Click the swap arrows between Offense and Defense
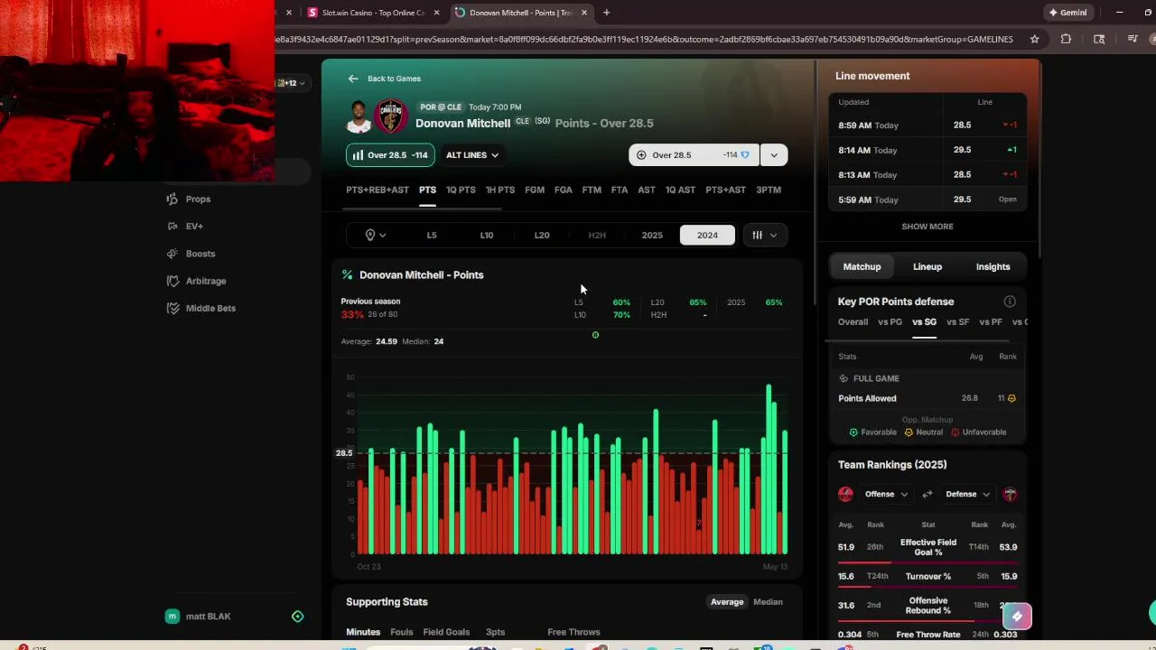 click(927, 494)
